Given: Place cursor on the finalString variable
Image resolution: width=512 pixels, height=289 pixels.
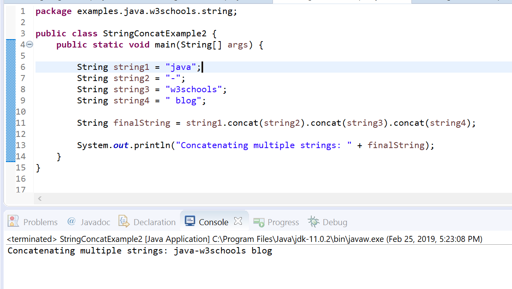Looking at the screenshot, I should pos(142,123).
